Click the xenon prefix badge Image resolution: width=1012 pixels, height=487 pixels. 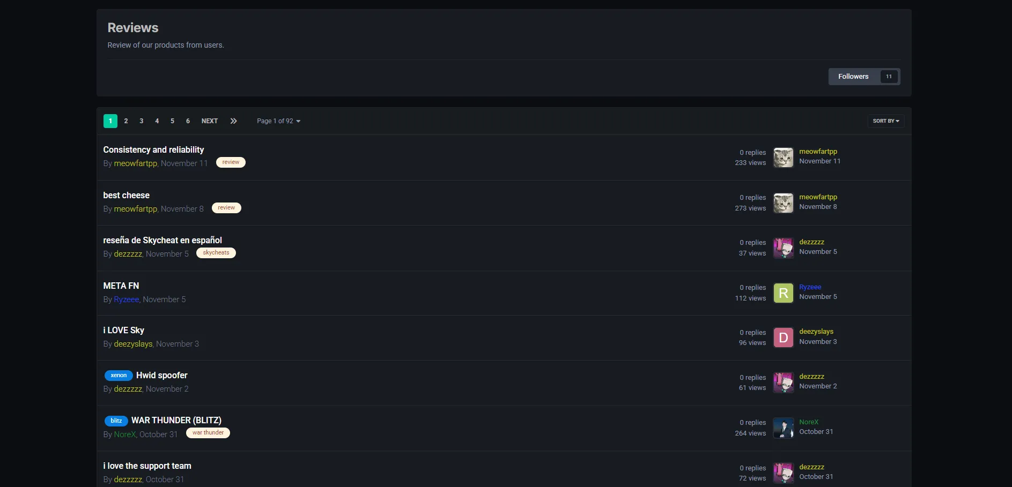pyautogui.click(x=119, y=376)
